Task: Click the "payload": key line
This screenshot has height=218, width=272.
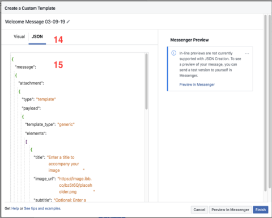Action: [x=31, y=108]
